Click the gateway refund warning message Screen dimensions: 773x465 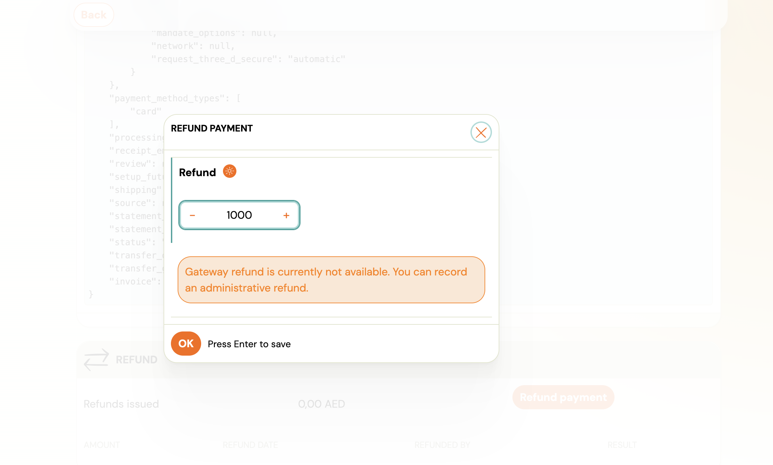coord(331,279)
